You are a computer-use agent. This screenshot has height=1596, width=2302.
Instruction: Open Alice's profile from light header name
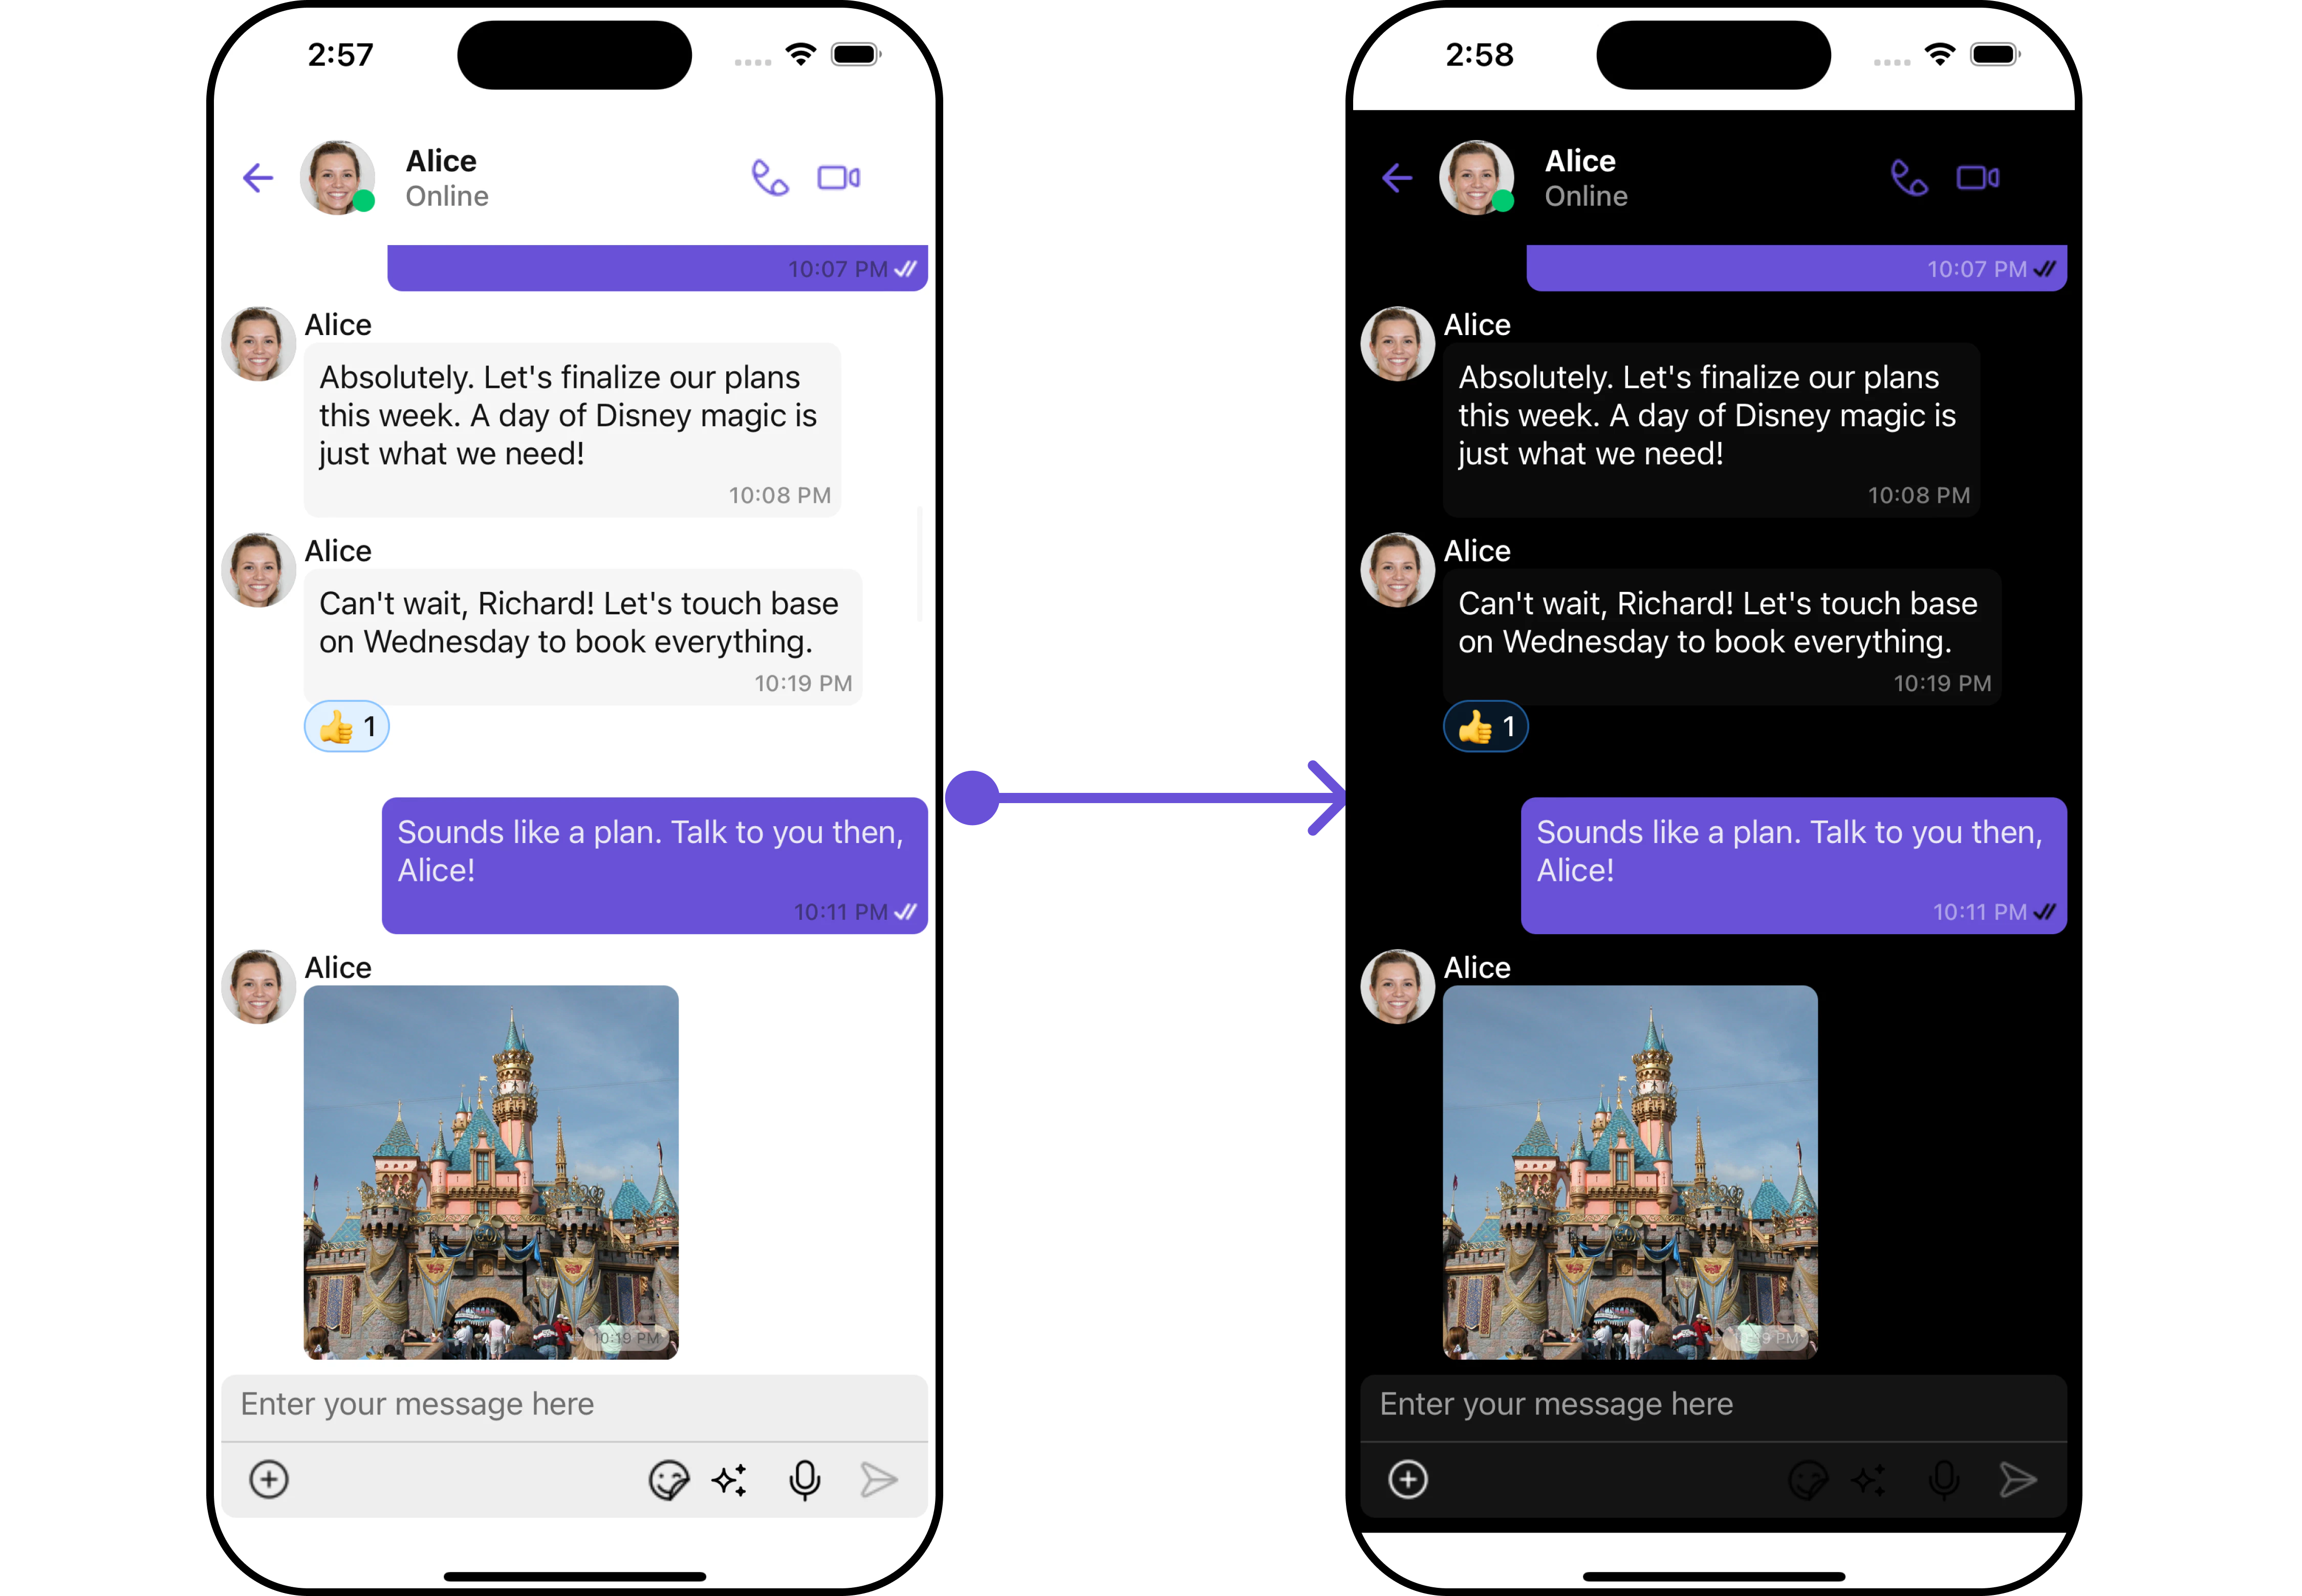[x=441, y=161]
